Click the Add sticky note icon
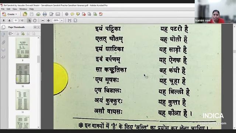Viewport: 236px width, 133px height. [x=72, y=14]
